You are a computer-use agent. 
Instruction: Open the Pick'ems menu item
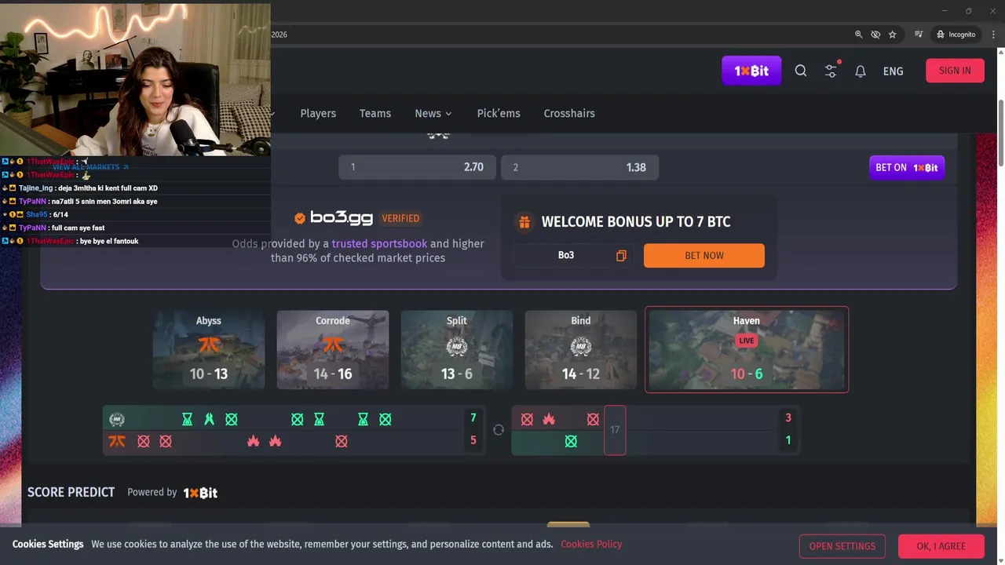[x=499, y=113]
